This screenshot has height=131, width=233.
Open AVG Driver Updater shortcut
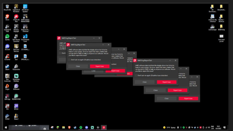tap(25, 8)
